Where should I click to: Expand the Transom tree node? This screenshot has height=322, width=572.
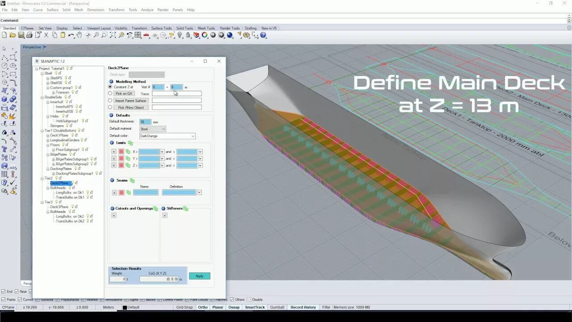coord(54,92)
